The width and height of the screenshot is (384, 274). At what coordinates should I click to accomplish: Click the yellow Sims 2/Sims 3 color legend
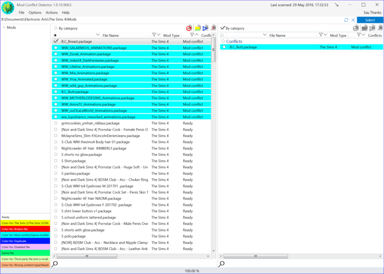(x=25, y=223)
